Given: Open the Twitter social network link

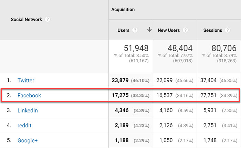Looking at the screenshot, I should [x=26, y=81].
